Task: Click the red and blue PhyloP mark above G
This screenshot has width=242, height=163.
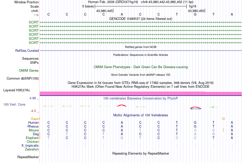Action: (196, 108)
